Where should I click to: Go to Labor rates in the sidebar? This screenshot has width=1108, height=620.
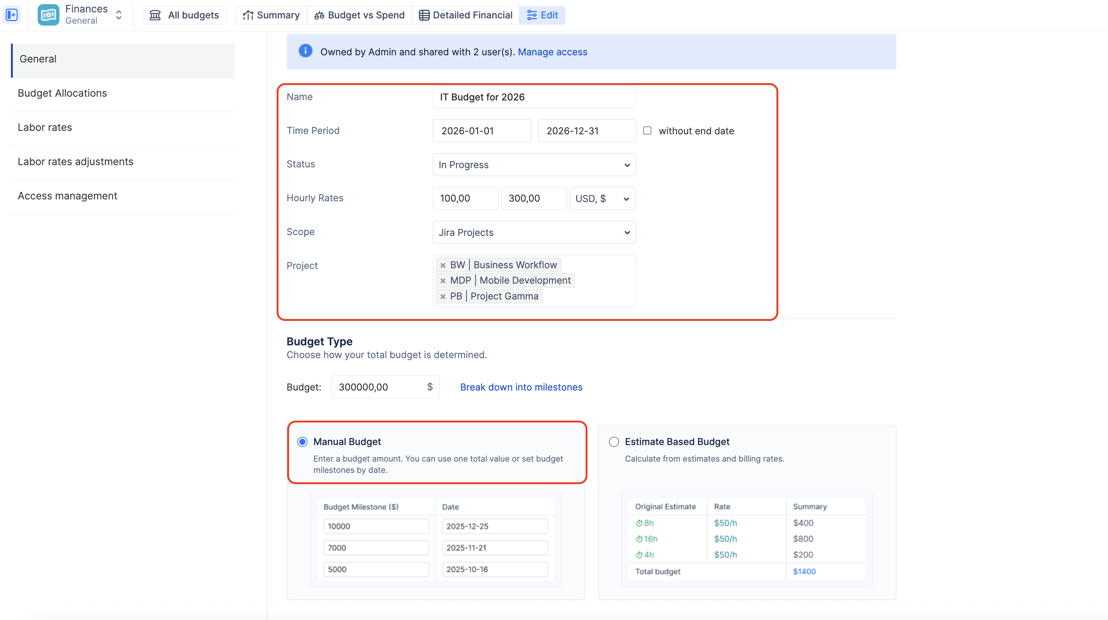point(45,127)
